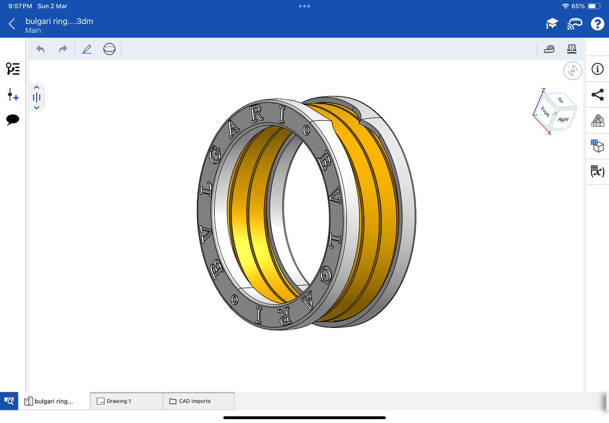Tap the back arrow to leave document
Viewport: 609px width, 423px height.
(12, 24)
